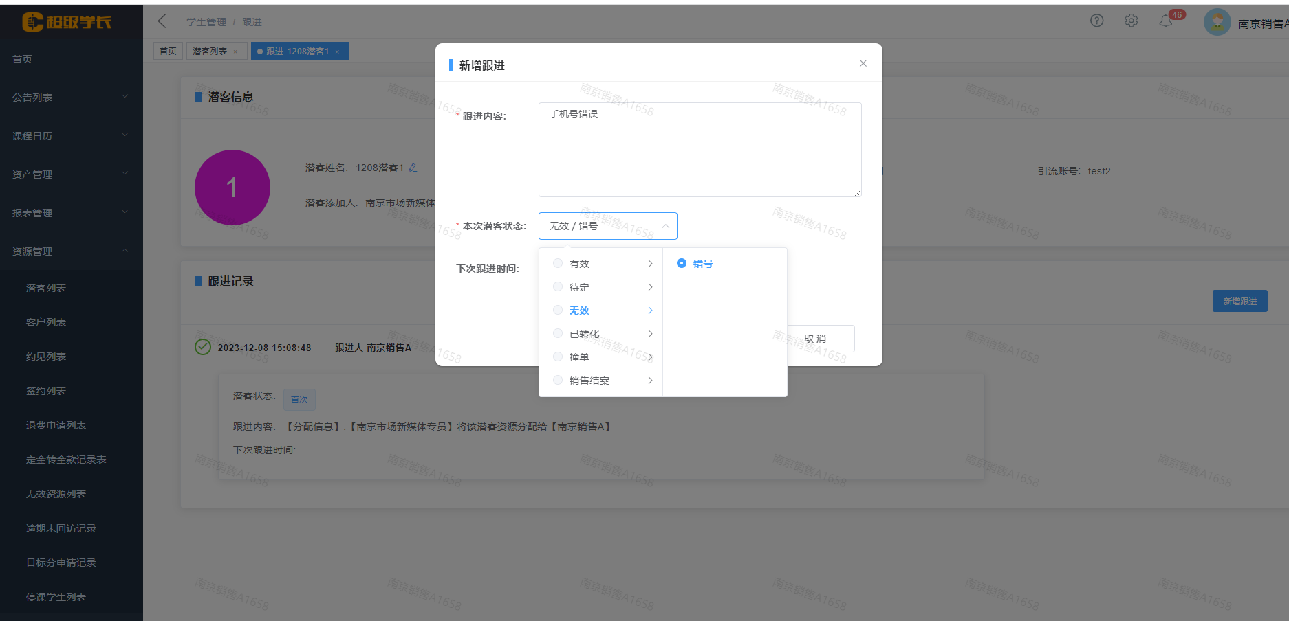
Task: Click the back arrow in breadcrumb bar
Action: [162, 21]
